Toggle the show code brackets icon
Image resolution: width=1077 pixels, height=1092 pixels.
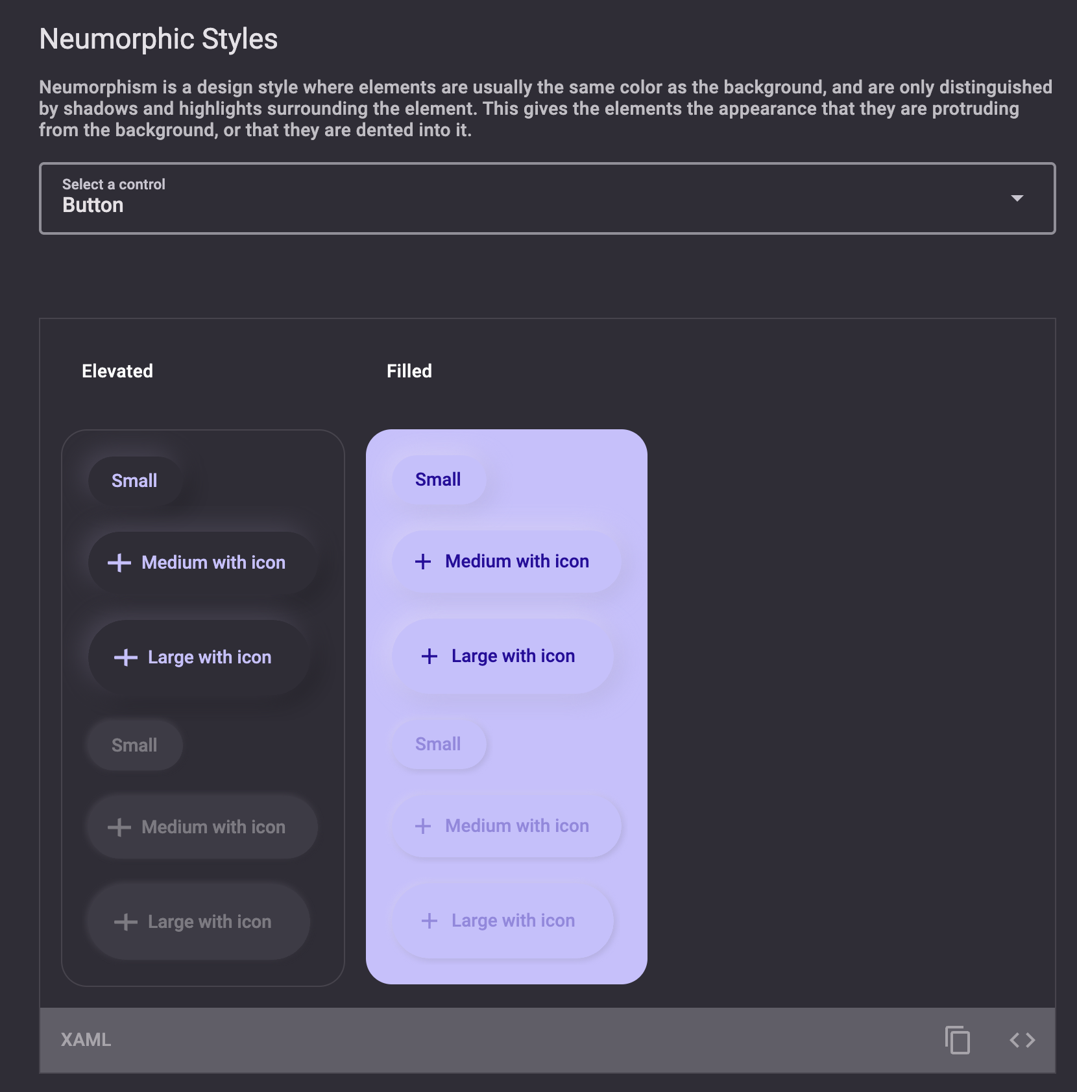coord(1023,1040)
